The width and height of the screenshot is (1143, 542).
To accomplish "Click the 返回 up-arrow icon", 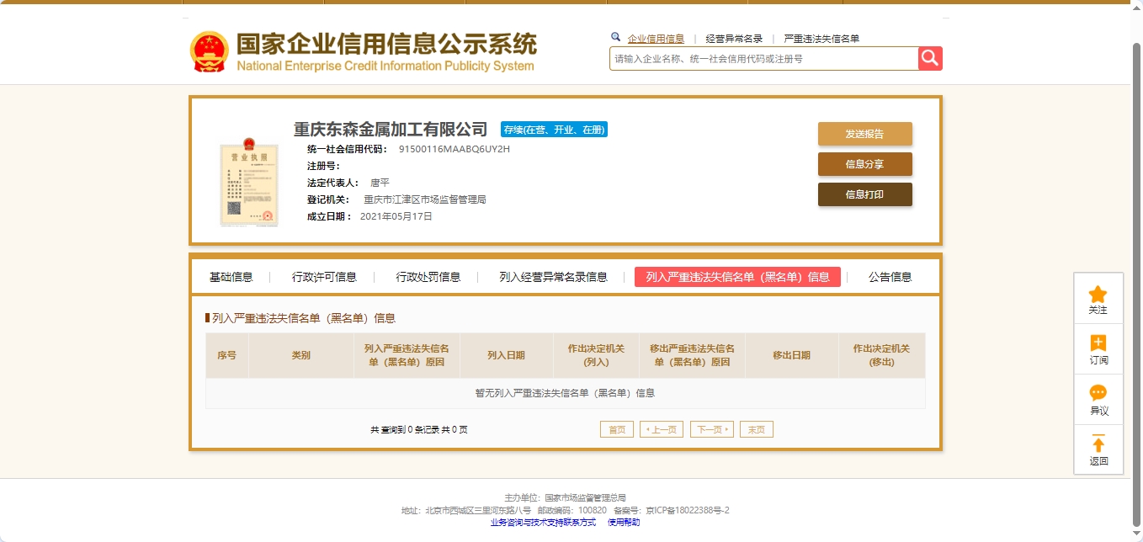I will [x=1098, y=444].
